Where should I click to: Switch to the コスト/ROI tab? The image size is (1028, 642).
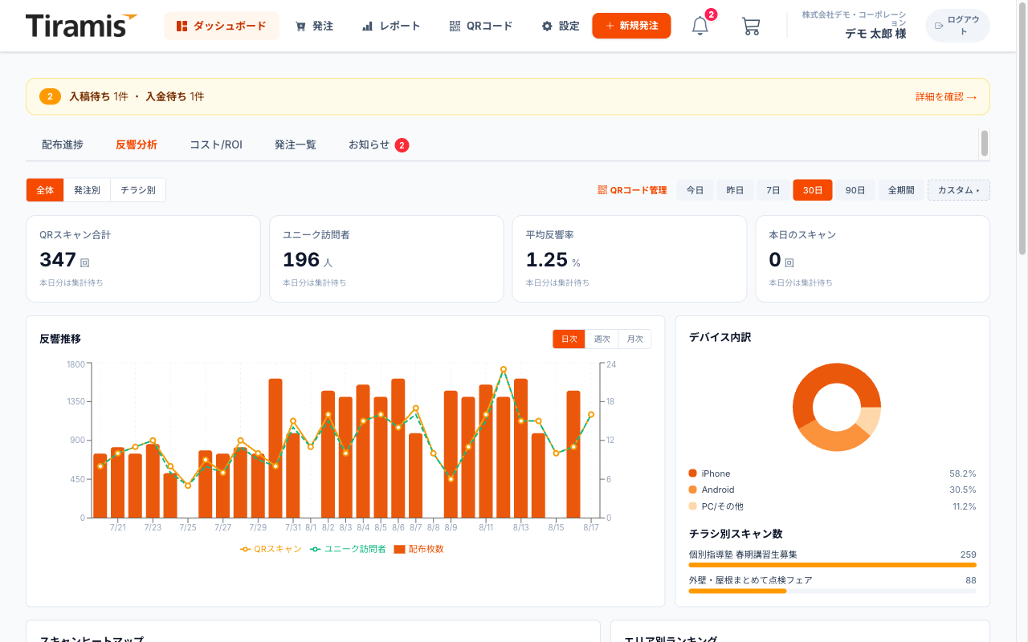coord(216,145)
